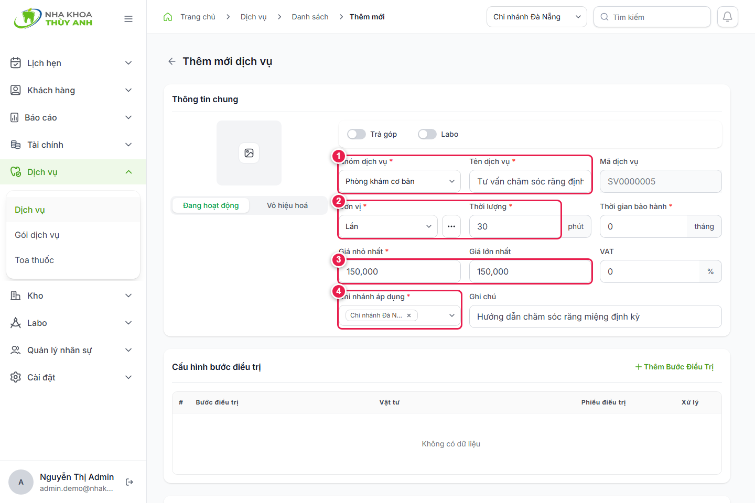Open the Toa thuốc submenu item
The width and height of the screenshot is (755, 503).
[73, 260]
